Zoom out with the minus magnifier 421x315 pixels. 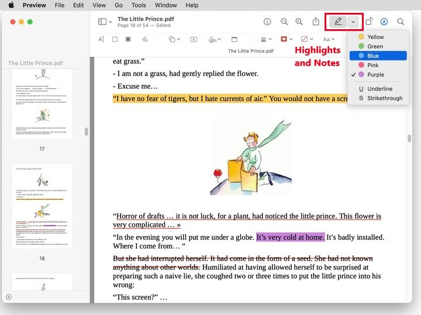tap(284, 22)
